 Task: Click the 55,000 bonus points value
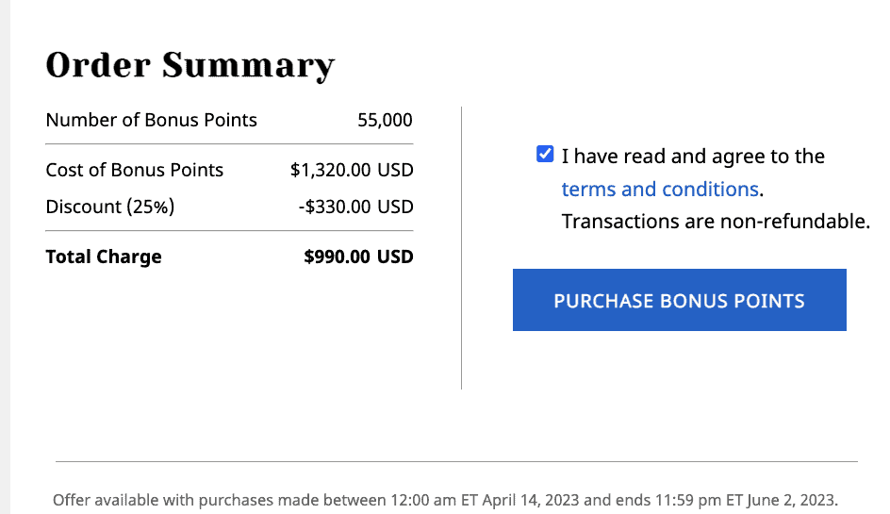coord(385,120)
